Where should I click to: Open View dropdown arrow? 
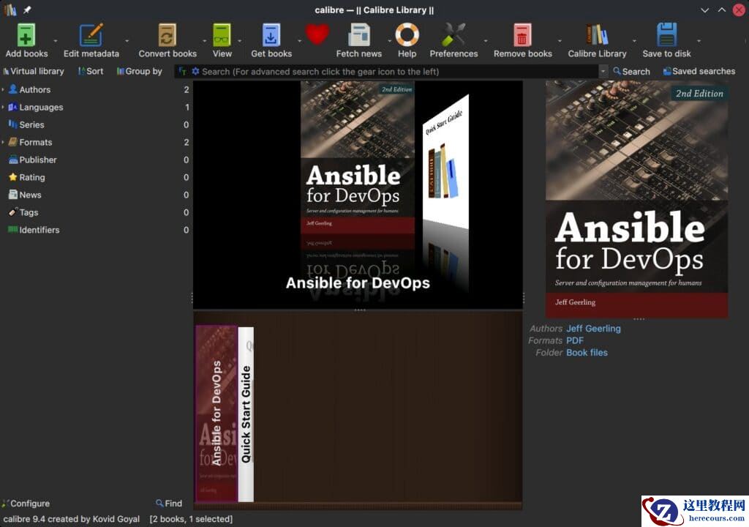pos(240,41)
